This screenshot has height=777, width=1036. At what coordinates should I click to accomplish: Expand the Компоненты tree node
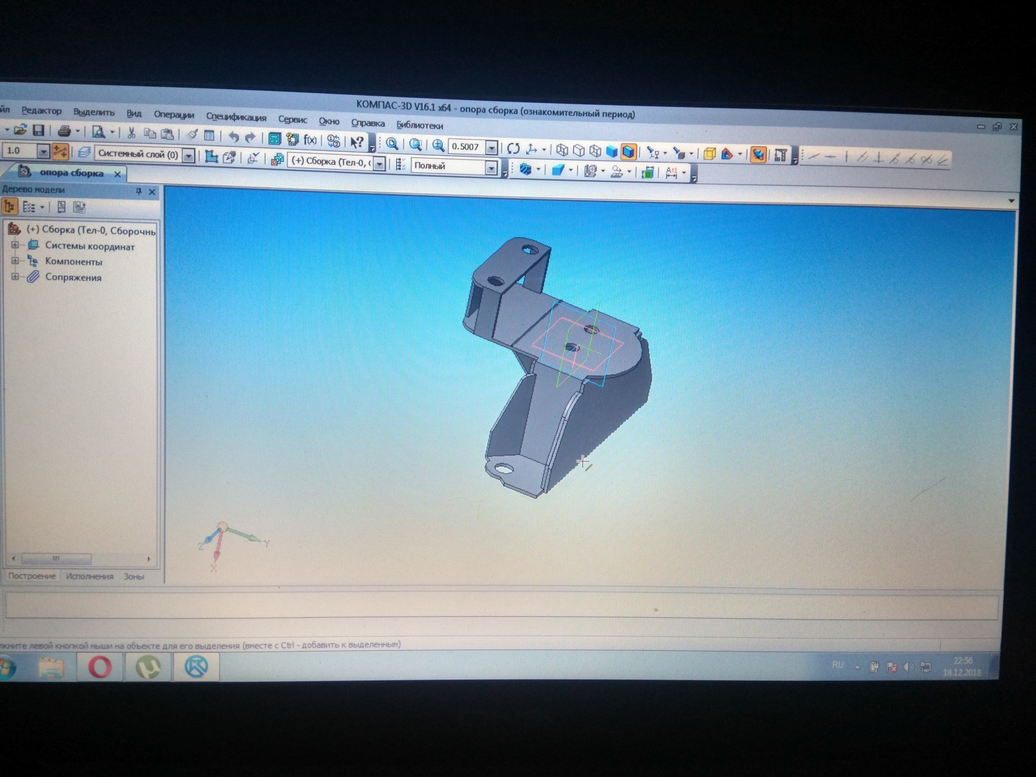click(15, 261)
